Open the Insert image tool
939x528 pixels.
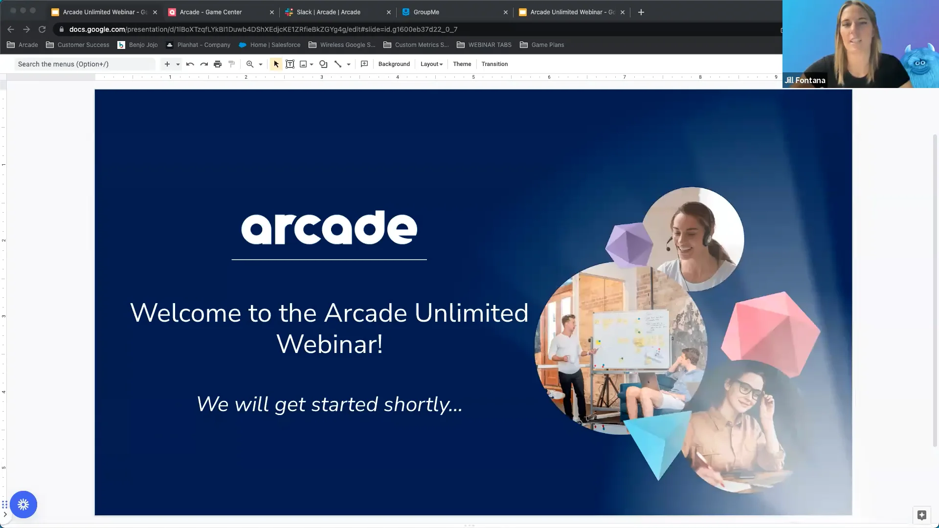304,64
